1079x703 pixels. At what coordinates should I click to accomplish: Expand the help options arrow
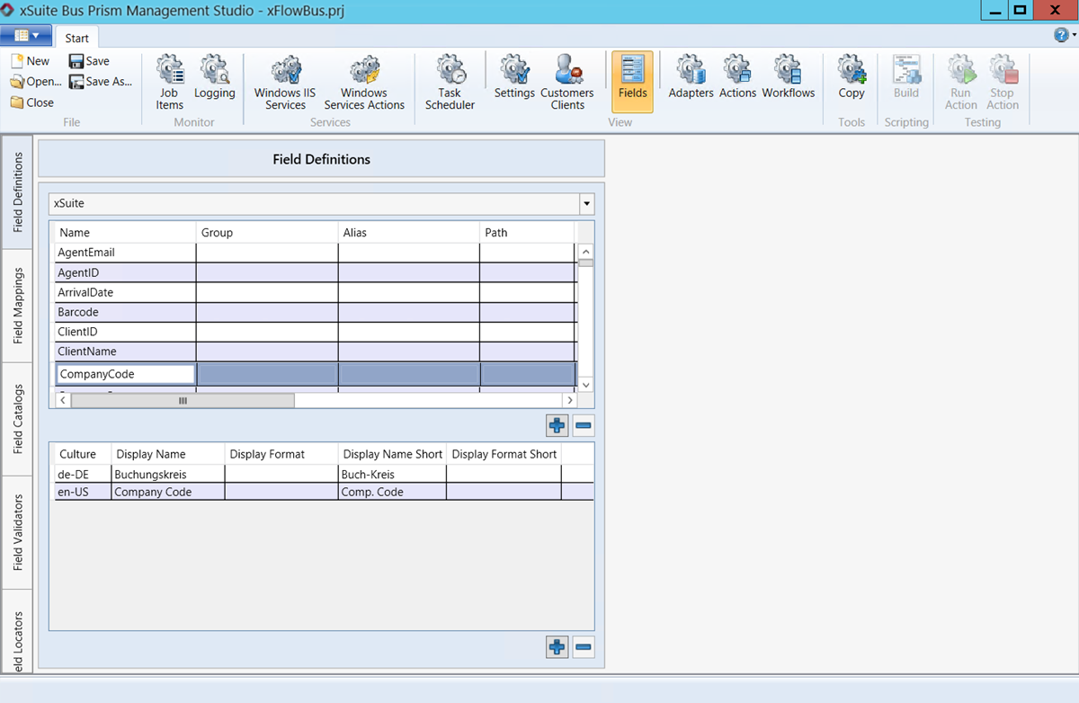[x=1075, y=35]
